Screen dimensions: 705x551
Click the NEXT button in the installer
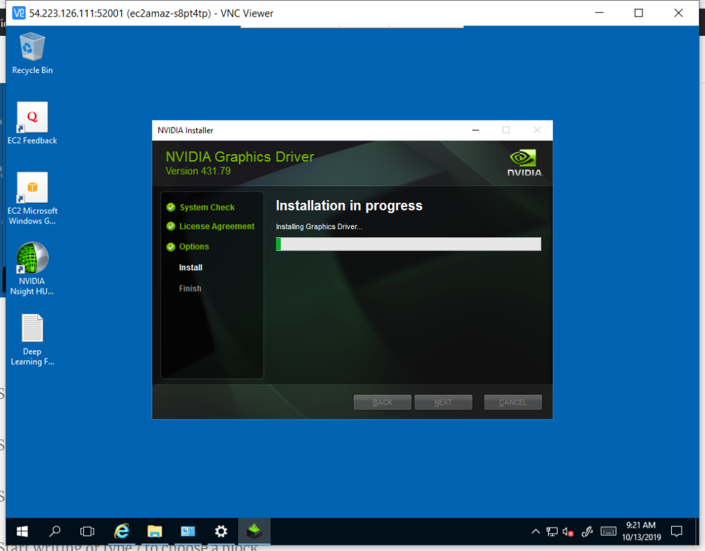(x=443, y=402)
